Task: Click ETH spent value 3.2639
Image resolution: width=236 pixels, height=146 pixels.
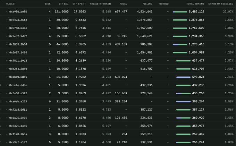Action: coord(81,61)
